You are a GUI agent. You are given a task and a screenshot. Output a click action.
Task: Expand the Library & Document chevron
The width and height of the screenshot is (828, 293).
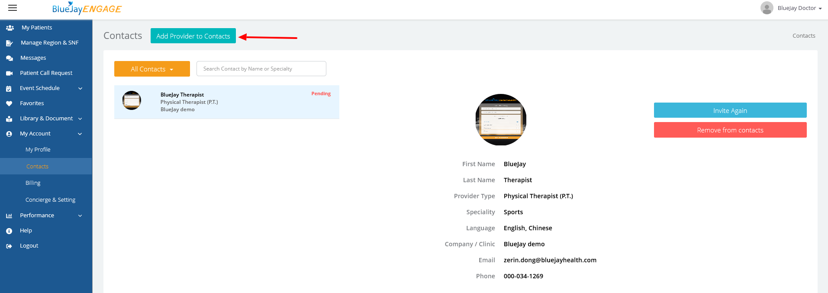pyautogui.click(x=80, y=119)
